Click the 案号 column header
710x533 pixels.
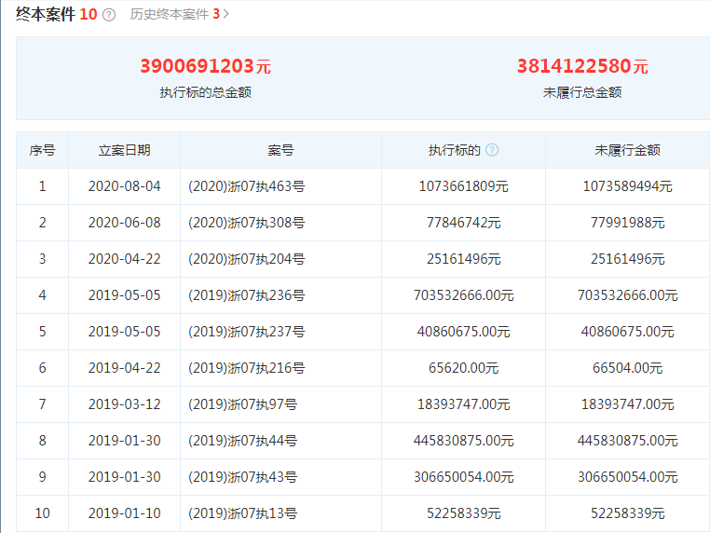(x=280, y=150)
